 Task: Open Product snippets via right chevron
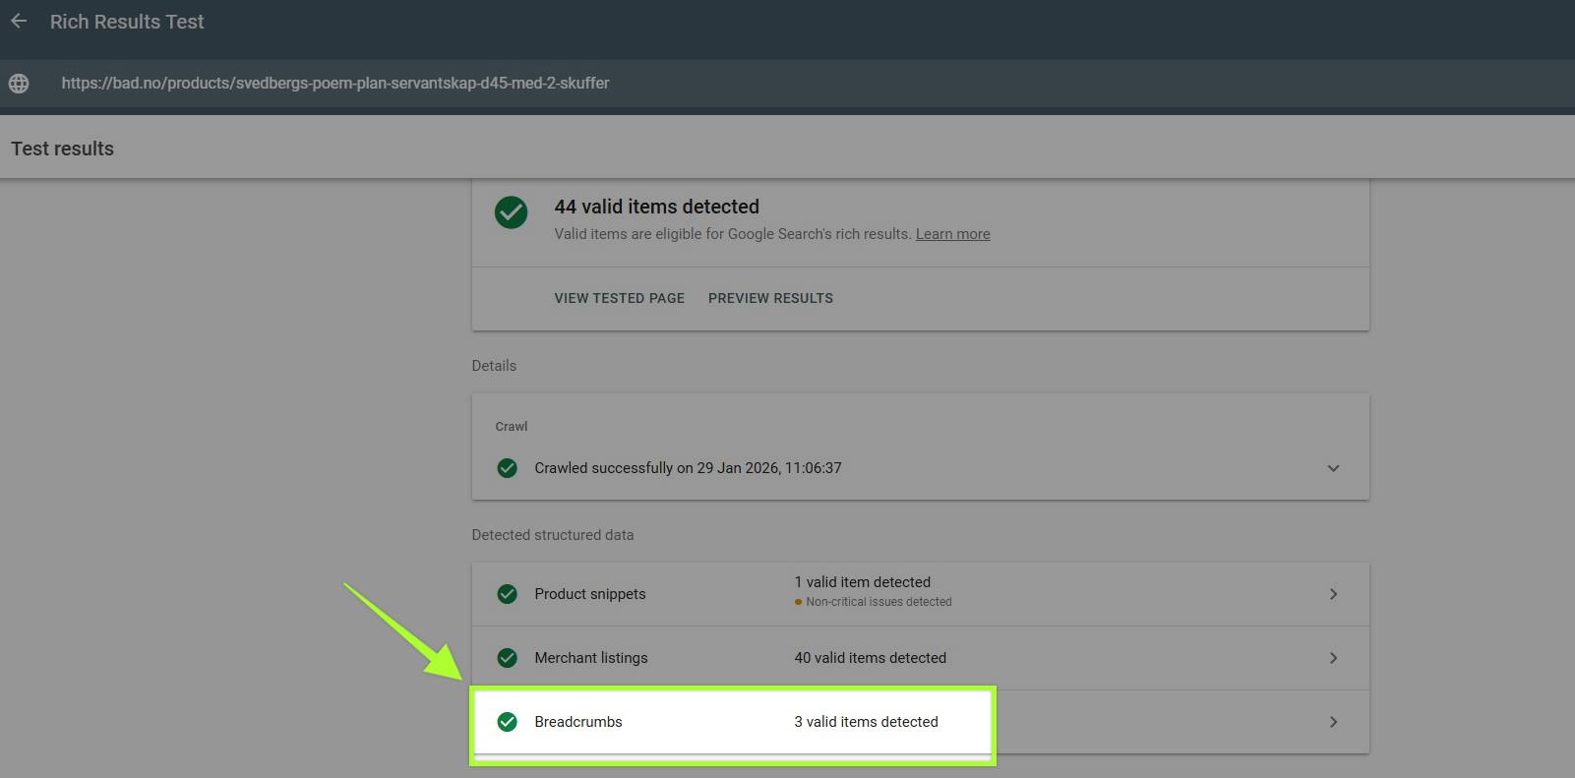(1333, 594)
